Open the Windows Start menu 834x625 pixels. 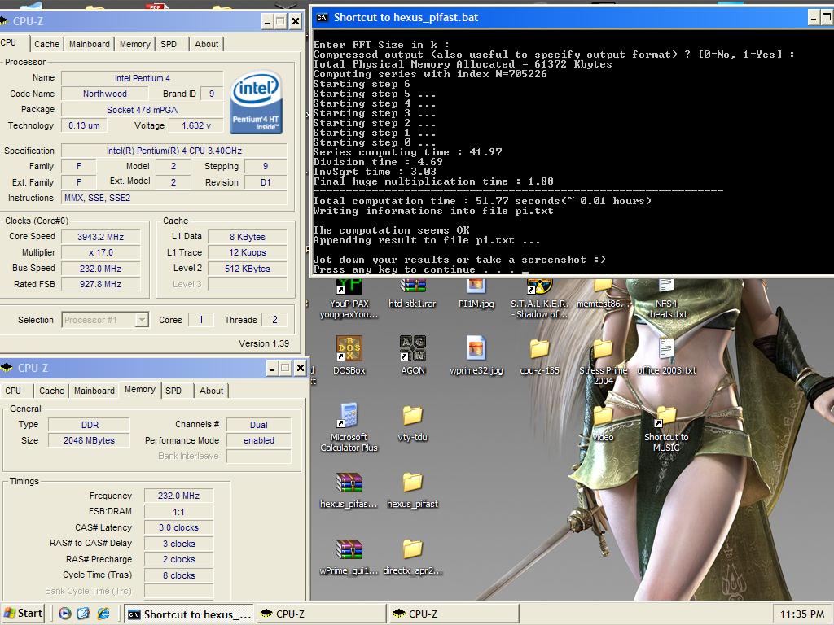click(22, 614)
